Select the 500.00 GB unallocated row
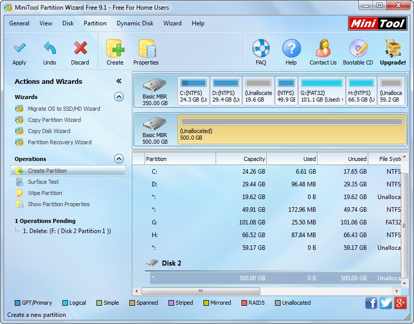The width and height of the screenshot is (414, 324). pyautogui.click(x=267, y=278)
